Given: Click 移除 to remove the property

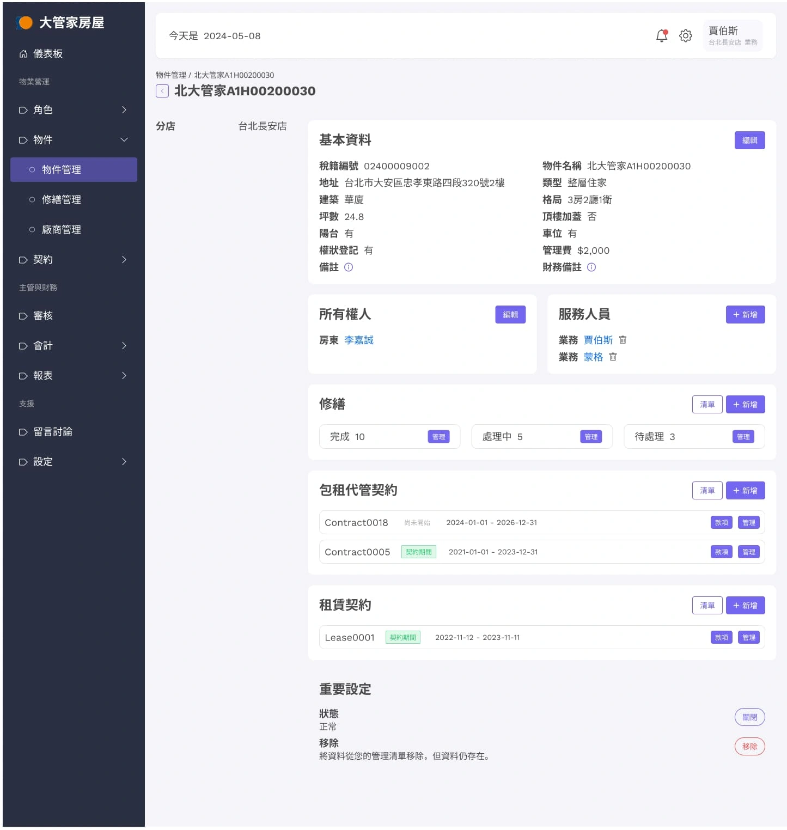Looking at the screenshot, I should pyautogui.click(x=749, y=746).
